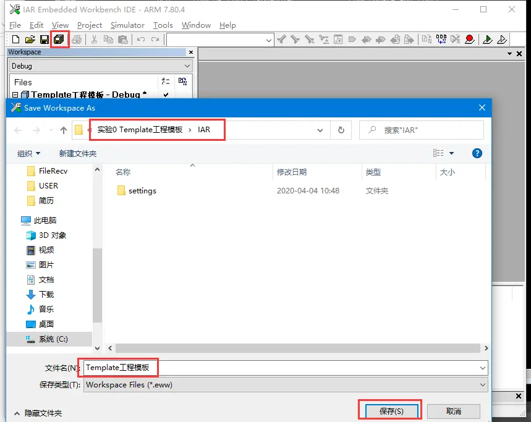Select 系统 (C:) drive in sidebar
The width and height of the screenshot is (531, 422).
(49, 339)
